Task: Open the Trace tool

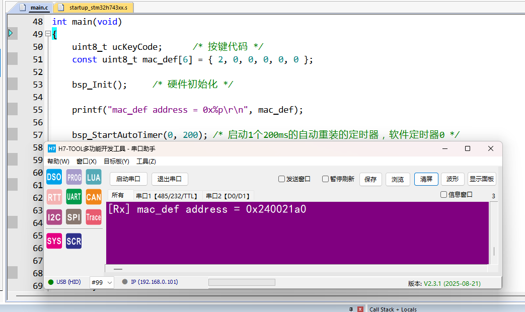Action: [94, 217]
